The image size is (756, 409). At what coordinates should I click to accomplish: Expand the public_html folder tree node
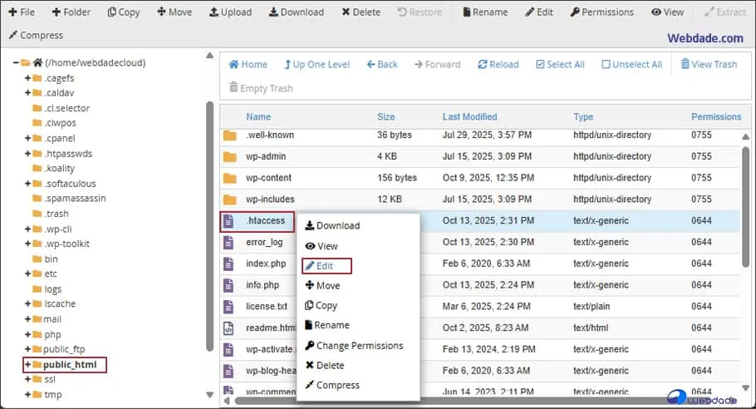coord(27,365)
